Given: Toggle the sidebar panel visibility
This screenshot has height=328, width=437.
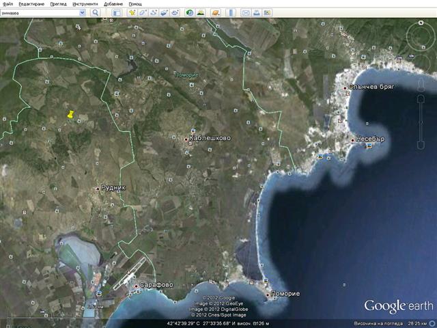Looking at the screenshot, I should [x=116, y=12].
